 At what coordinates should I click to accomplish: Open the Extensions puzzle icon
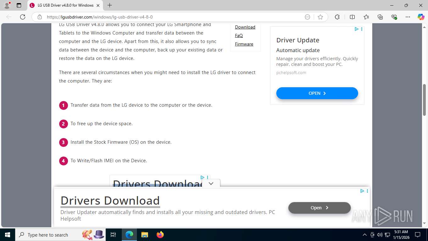(x=337, y=17)
